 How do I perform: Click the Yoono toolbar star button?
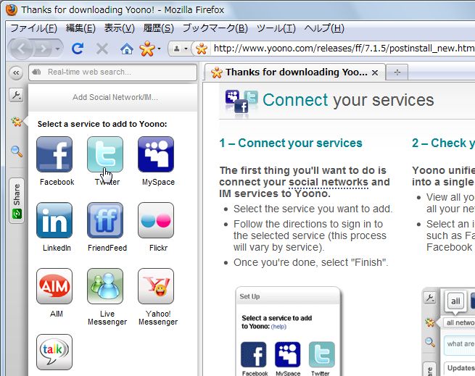(x=147, y=49)
